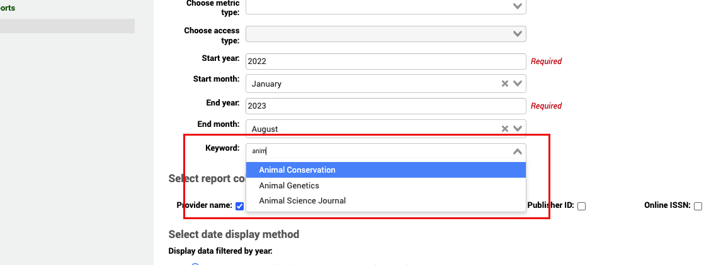Open the Choose access type dropdown arrow
This screenshot has height=265, width=704.
(518, 34)
